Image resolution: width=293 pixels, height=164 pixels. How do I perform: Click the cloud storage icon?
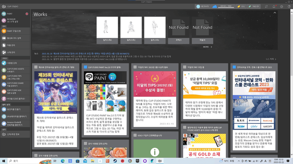(215, 6)
